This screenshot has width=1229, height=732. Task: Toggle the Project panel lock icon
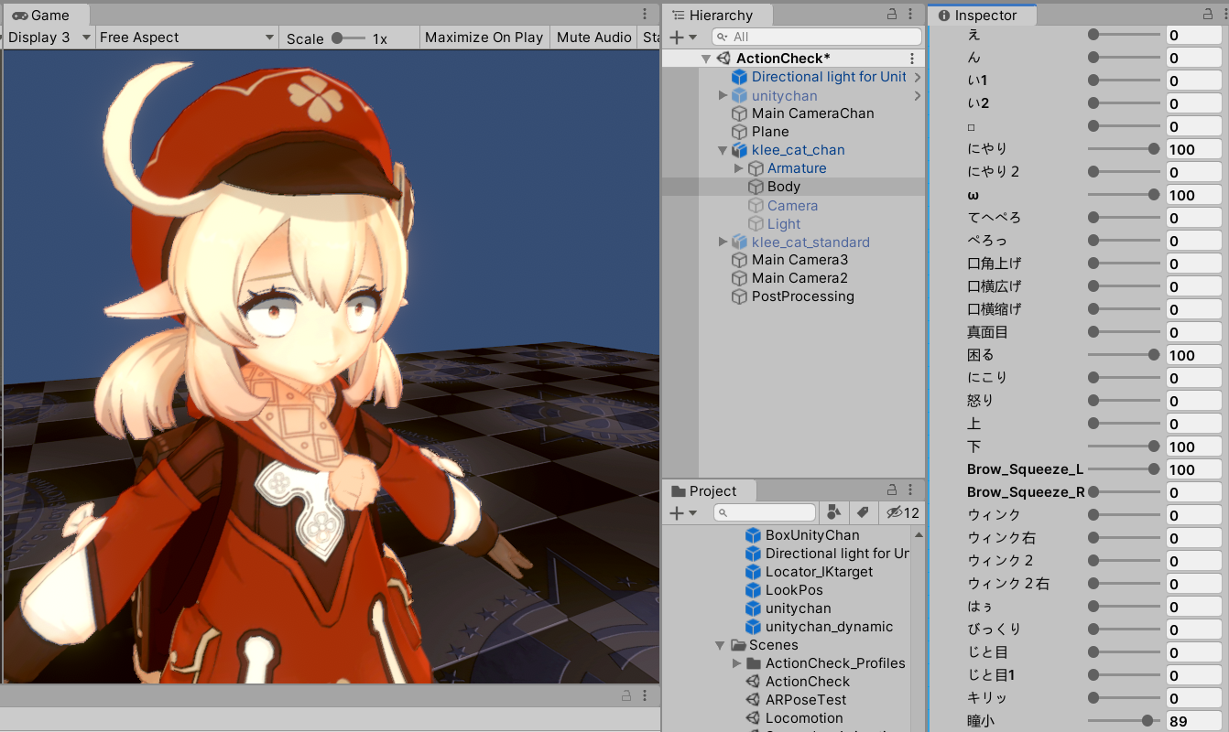point(892,490)
